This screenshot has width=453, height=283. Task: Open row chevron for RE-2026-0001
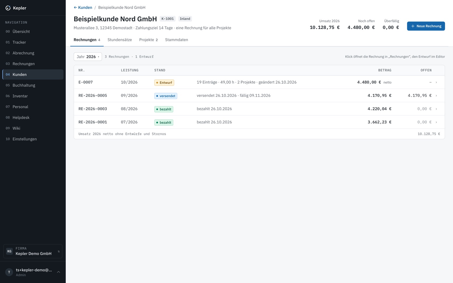pyautogui.click(x=436, y=122)
